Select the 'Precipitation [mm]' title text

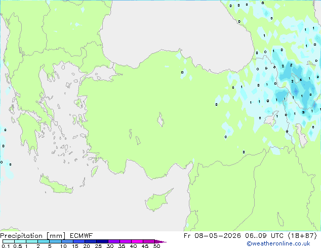tap(33, 236)
